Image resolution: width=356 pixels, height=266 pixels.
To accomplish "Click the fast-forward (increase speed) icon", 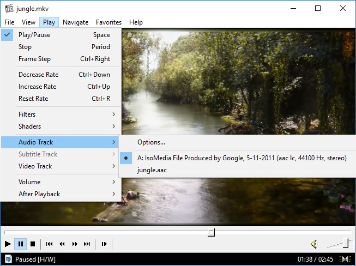I will [x=75, y=244].
